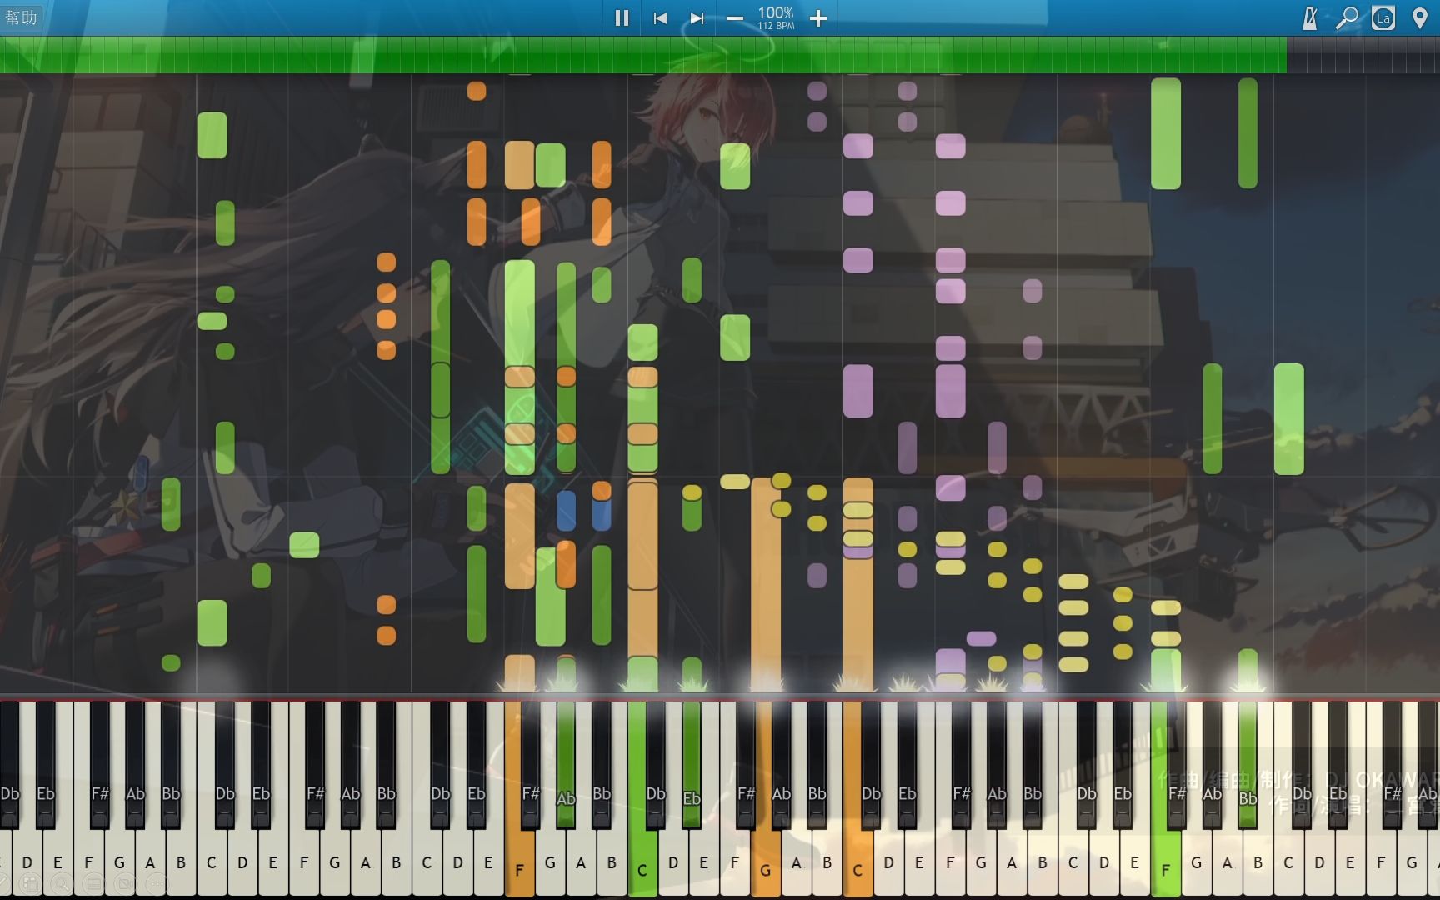
Task: Seek to the dark unplayed end of the timeline
Action: pos(1363,55)
